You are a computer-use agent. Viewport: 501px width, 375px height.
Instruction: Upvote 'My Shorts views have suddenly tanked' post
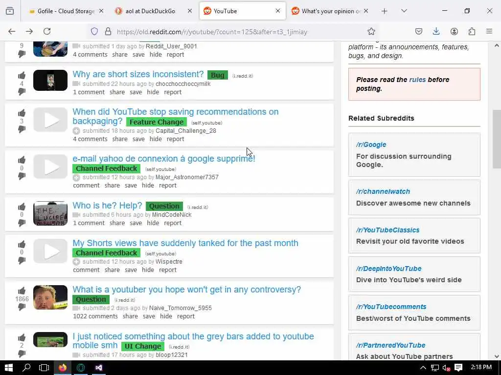pos(22,245)
